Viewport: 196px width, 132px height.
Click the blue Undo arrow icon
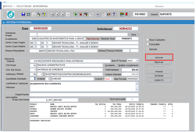[98, 14]
